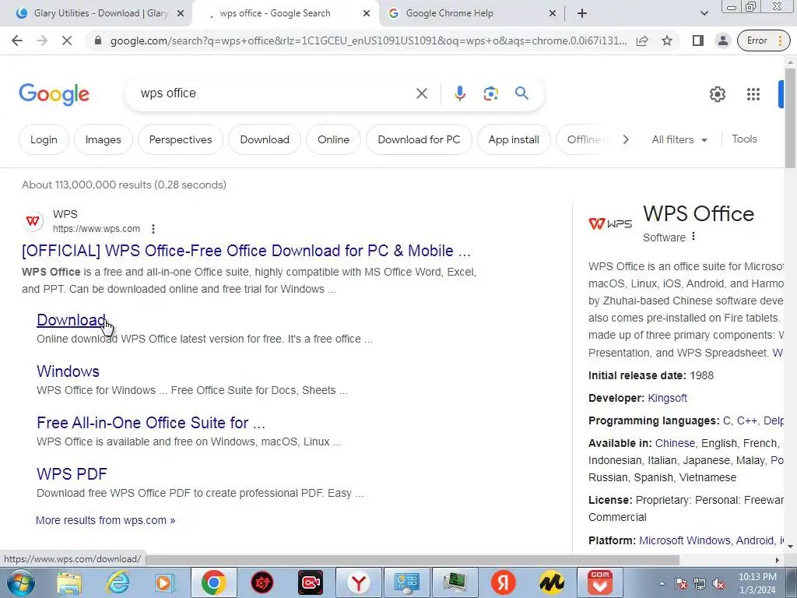Start voice search with microphone icon
This screenshot has width=797, height=598.
(x=459, y=93)
